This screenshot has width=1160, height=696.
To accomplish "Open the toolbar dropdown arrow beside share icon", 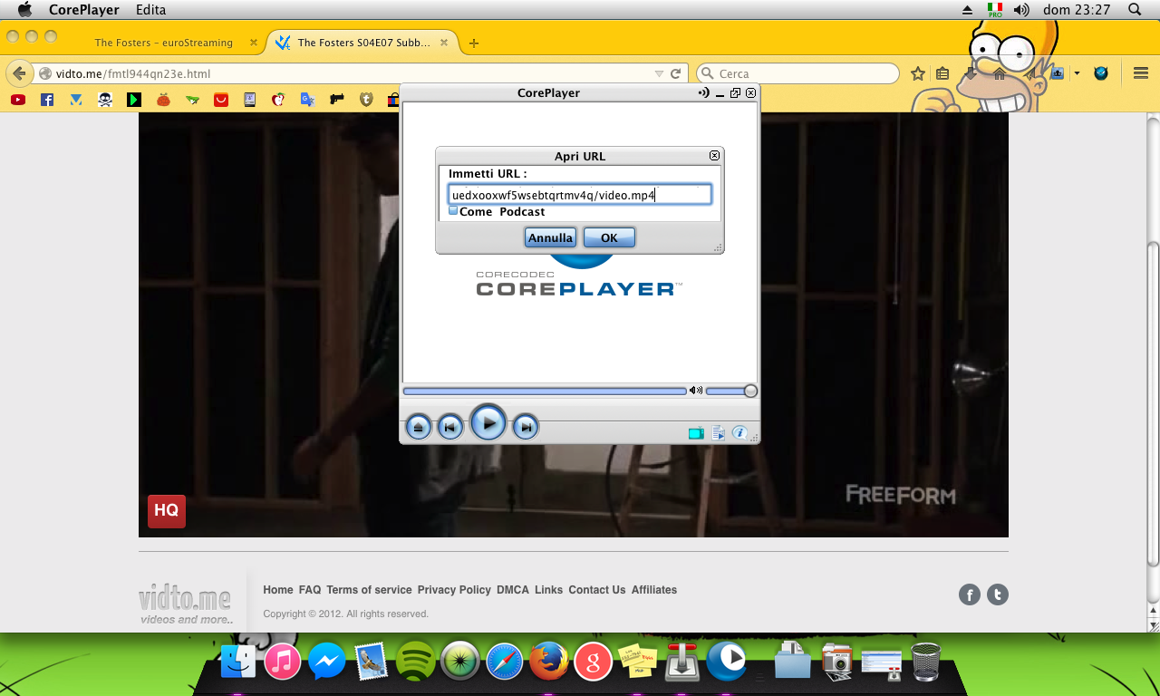I will tap(1077, 73).
